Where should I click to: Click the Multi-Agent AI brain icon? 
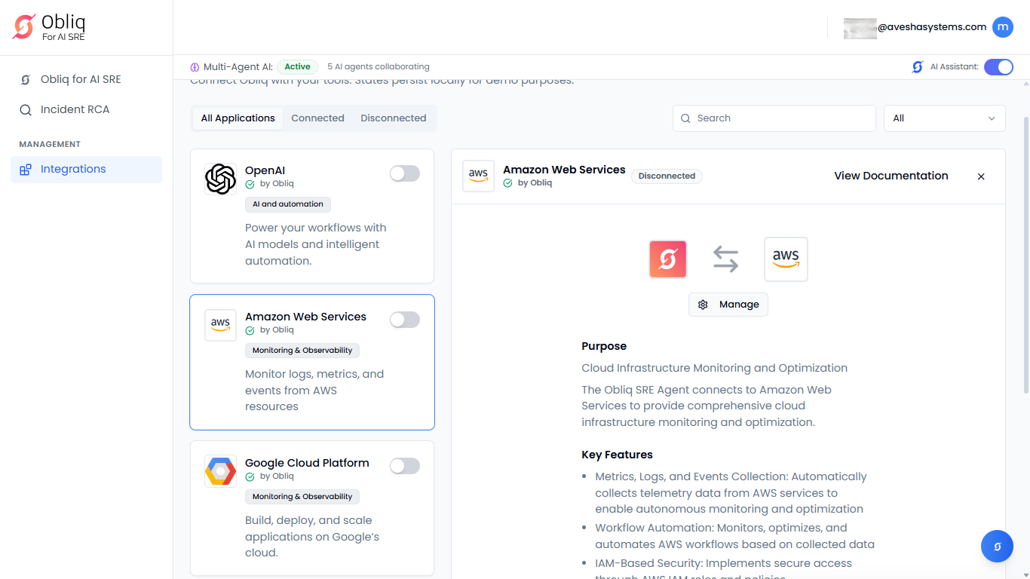(195, 67)
